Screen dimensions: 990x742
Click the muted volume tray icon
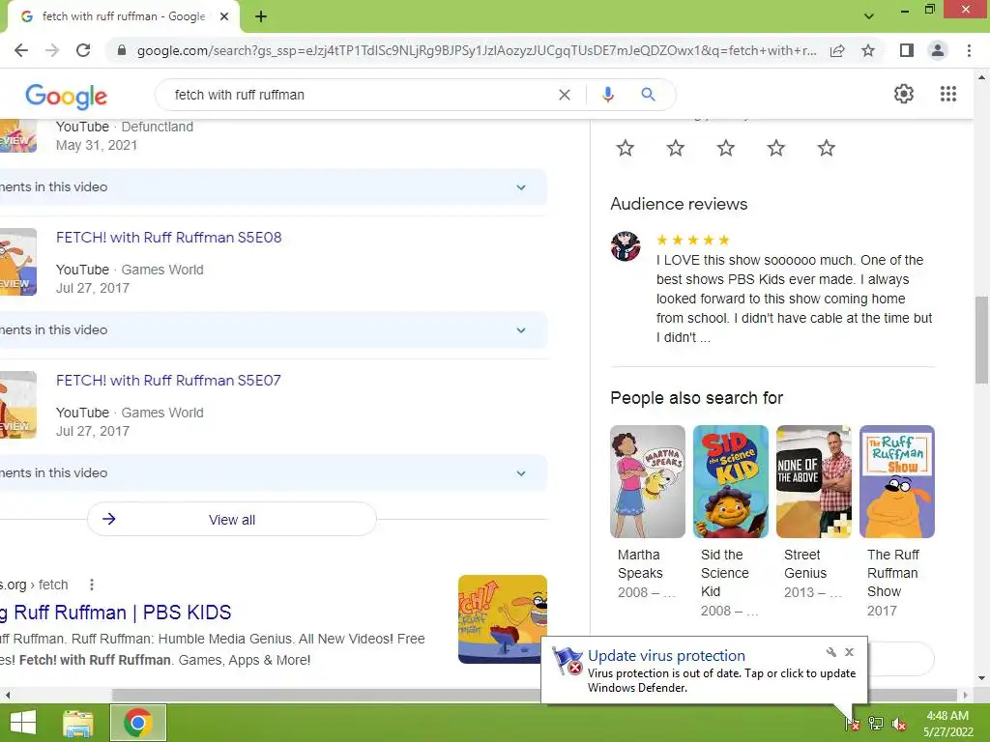click(x=898, y=724)
